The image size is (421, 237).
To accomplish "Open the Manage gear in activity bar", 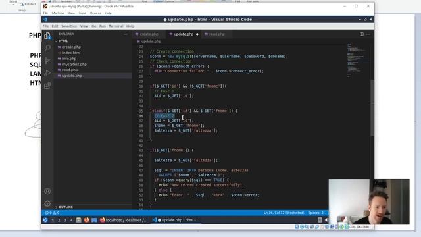I will tap(47, 203).
